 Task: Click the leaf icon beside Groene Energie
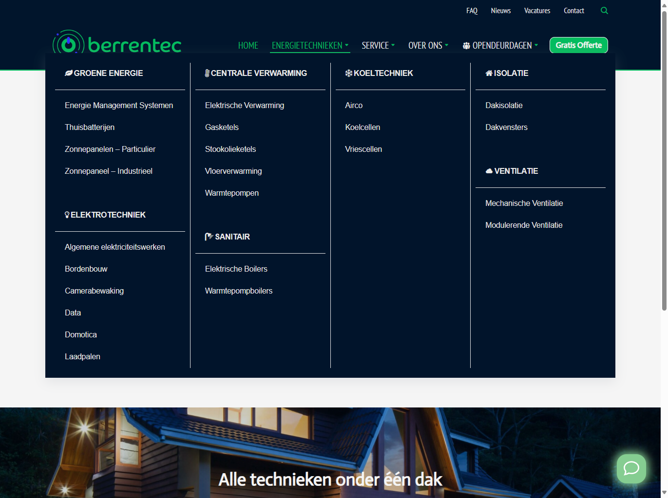(x=69, y=73)
